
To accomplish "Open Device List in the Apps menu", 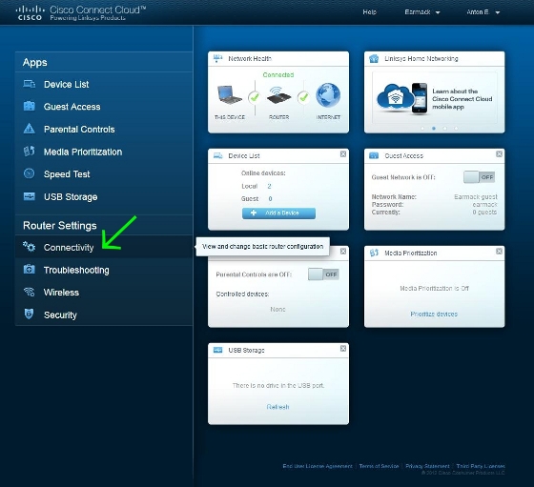I will coord(104,84).
